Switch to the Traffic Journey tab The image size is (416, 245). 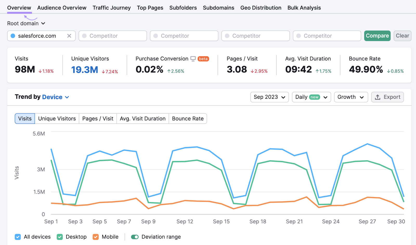pos(112,8)
